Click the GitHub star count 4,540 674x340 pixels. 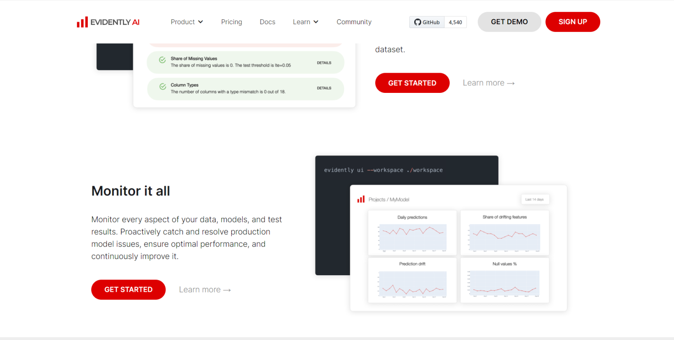(x=455, y=22)
